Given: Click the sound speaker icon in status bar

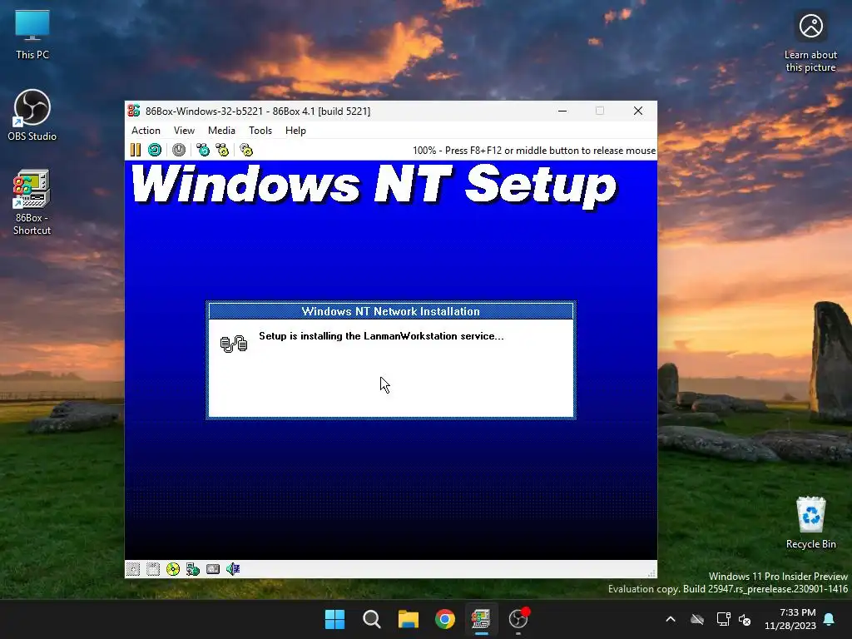Looking at the screenshot, I should [x=233, y=569].
